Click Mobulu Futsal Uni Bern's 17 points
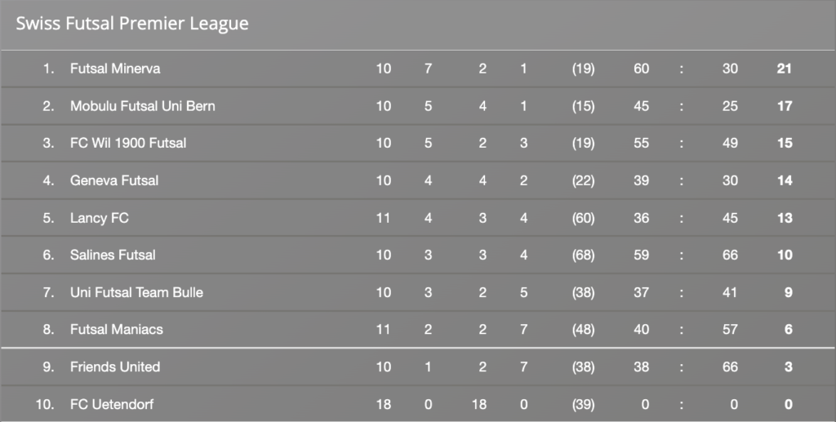The height and width of the screenshot is (422, 836). pos(785,106)
